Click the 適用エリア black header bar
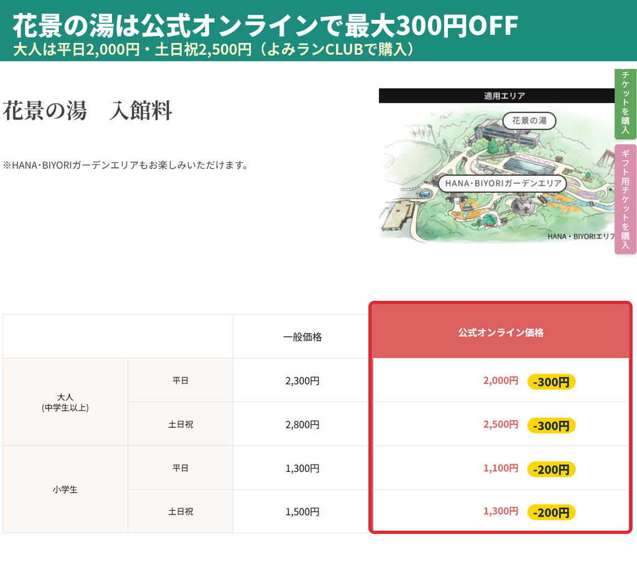 pos(497,96)
